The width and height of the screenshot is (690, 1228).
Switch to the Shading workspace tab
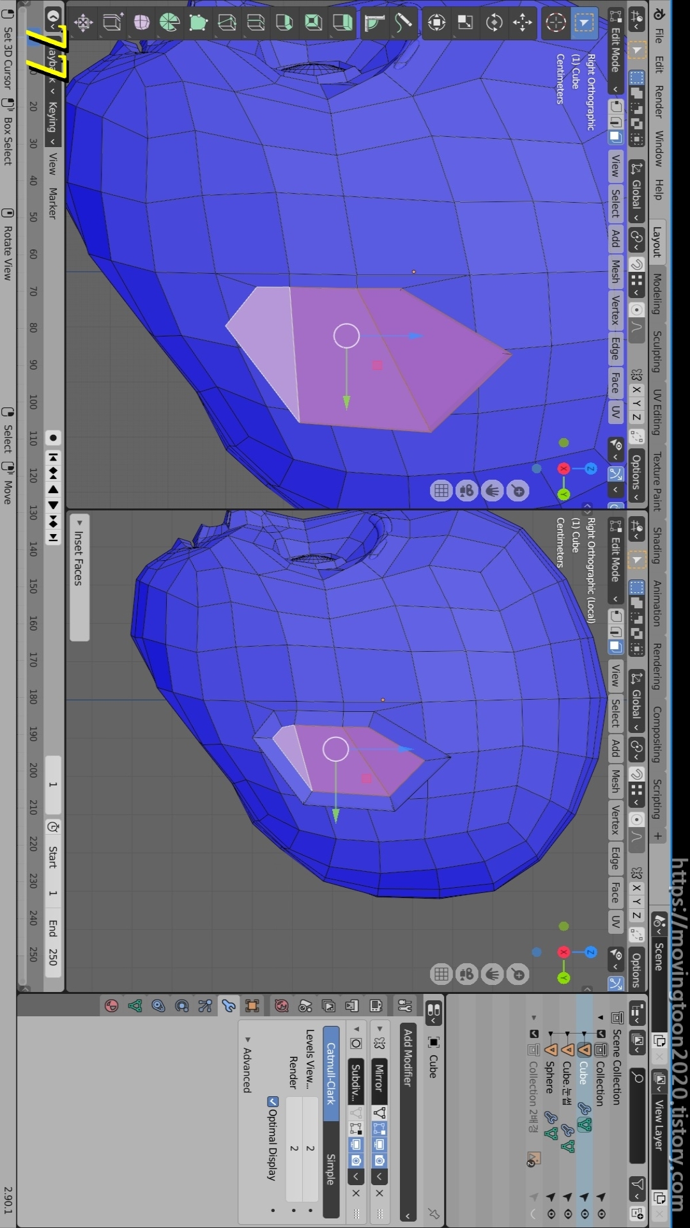click(x=657, y=545)
